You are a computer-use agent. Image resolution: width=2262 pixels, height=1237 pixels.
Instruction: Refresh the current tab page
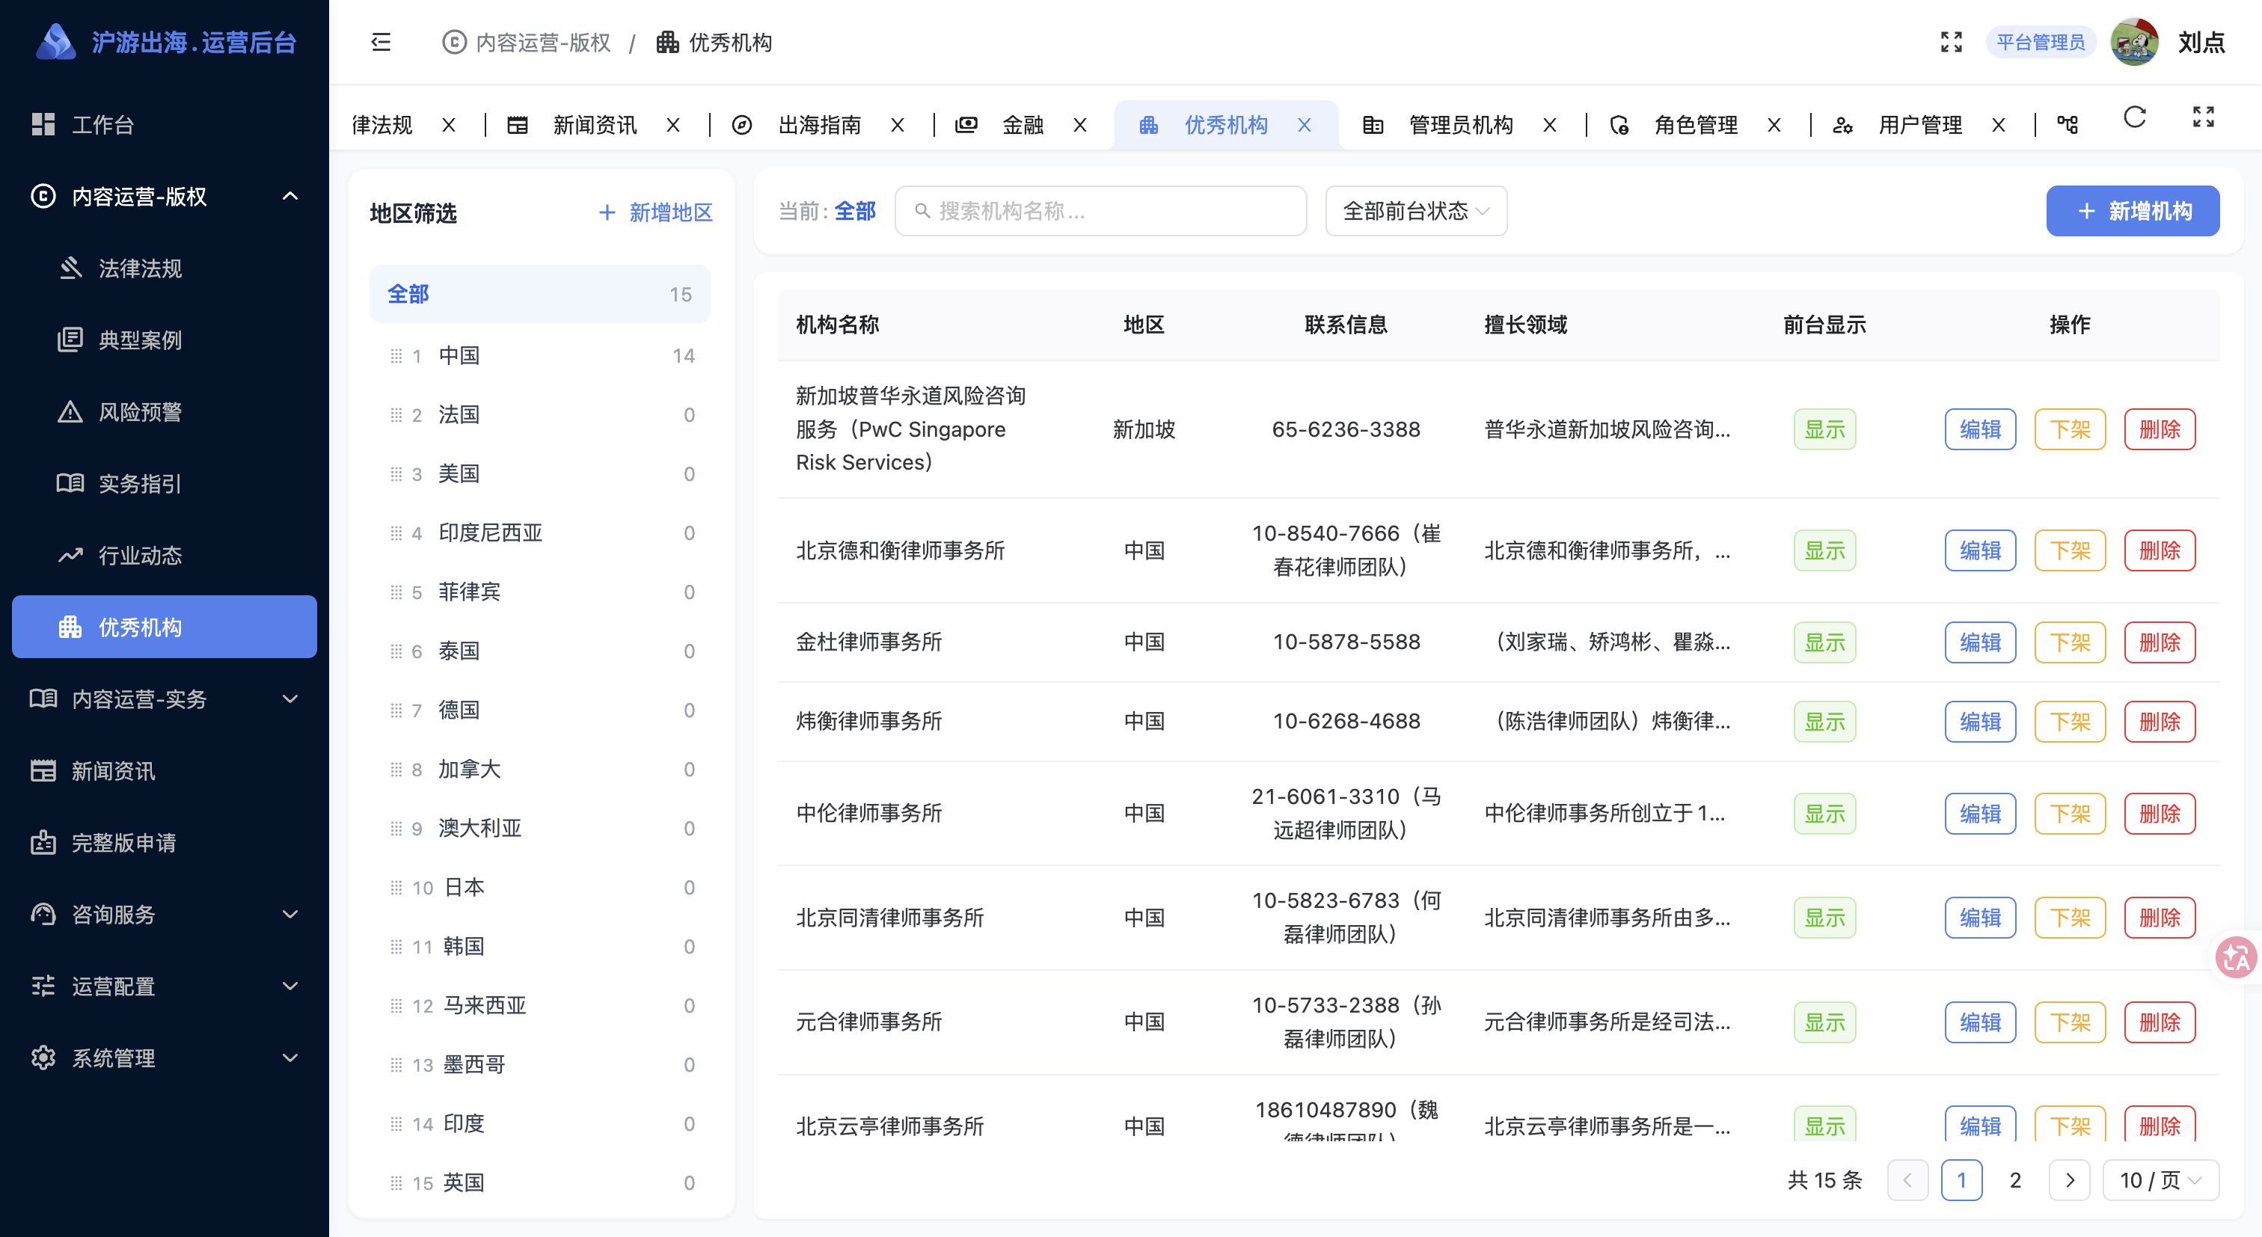coord(2134,117)
